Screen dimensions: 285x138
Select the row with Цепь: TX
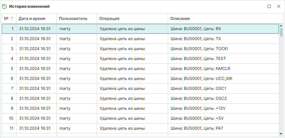point(140,39)
